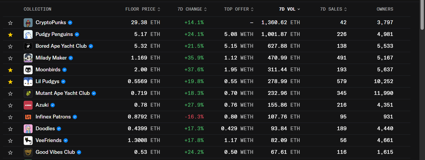
Task: Click the VeeFriends cat logo
Action: [28, 140]
